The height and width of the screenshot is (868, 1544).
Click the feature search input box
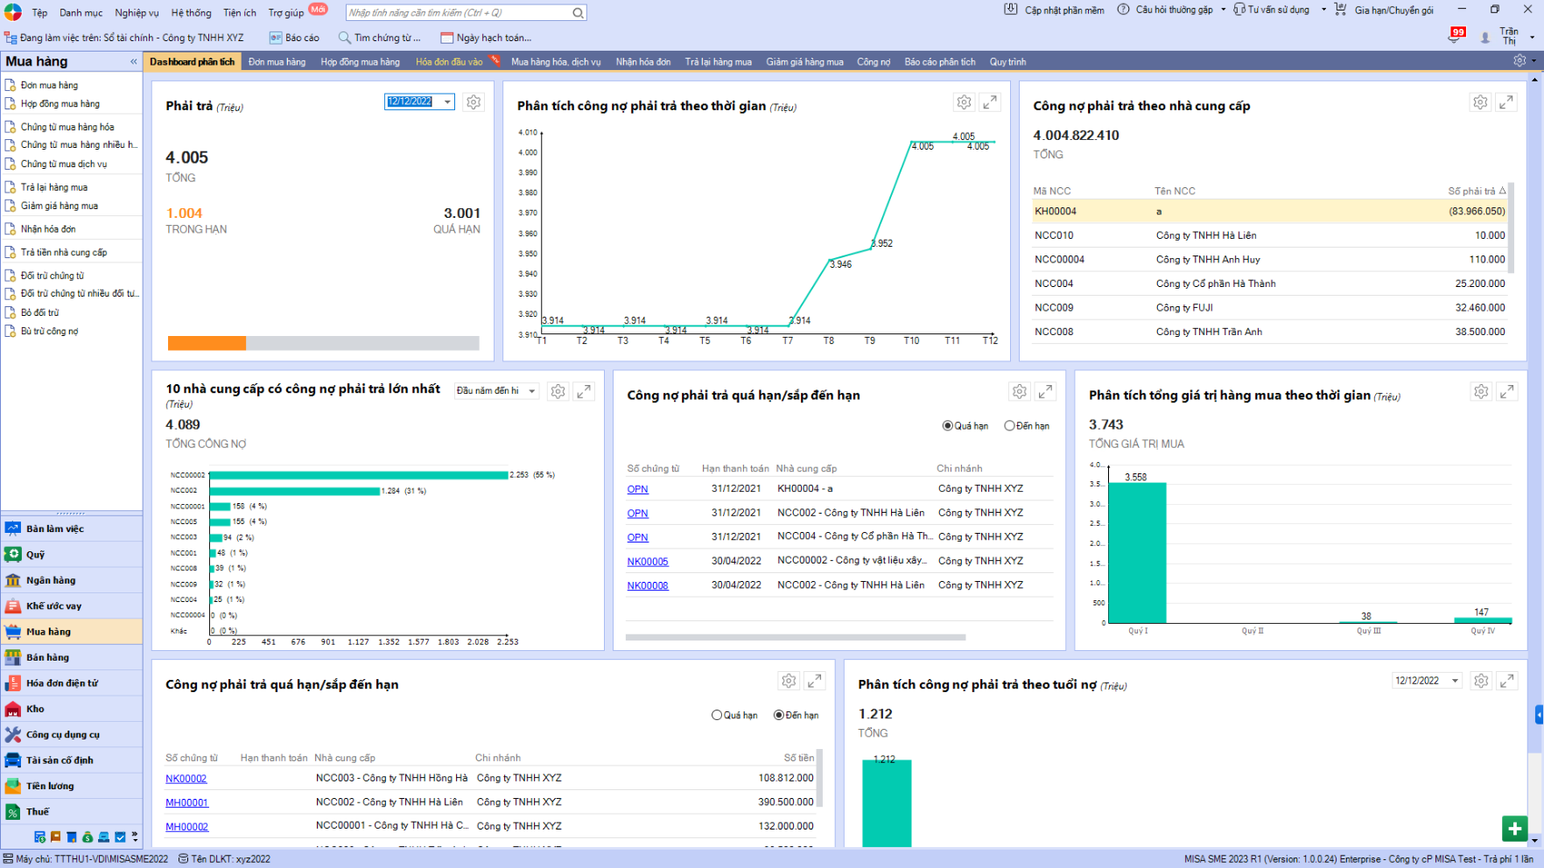459,13
